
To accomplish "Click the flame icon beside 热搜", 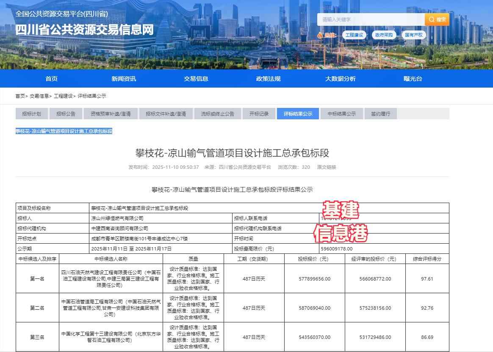I will [x=321, y=35].
